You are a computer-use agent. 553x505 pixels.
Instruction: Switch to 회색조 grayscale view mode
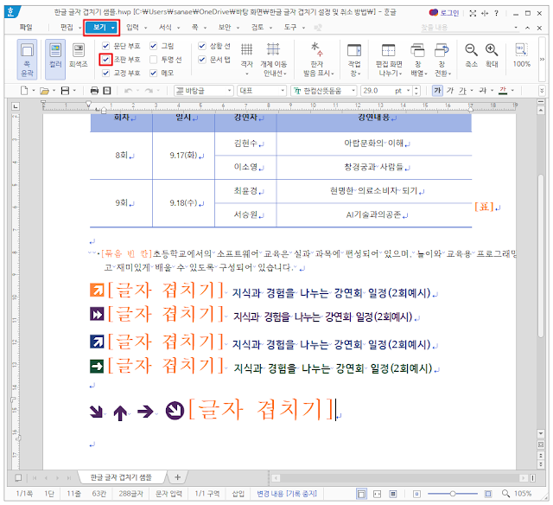79,54
